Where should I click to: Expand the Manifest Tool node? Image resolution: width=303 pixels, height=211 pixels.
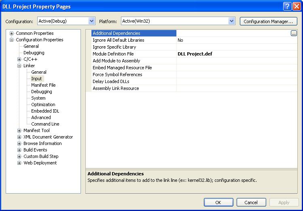pos(19,130)
